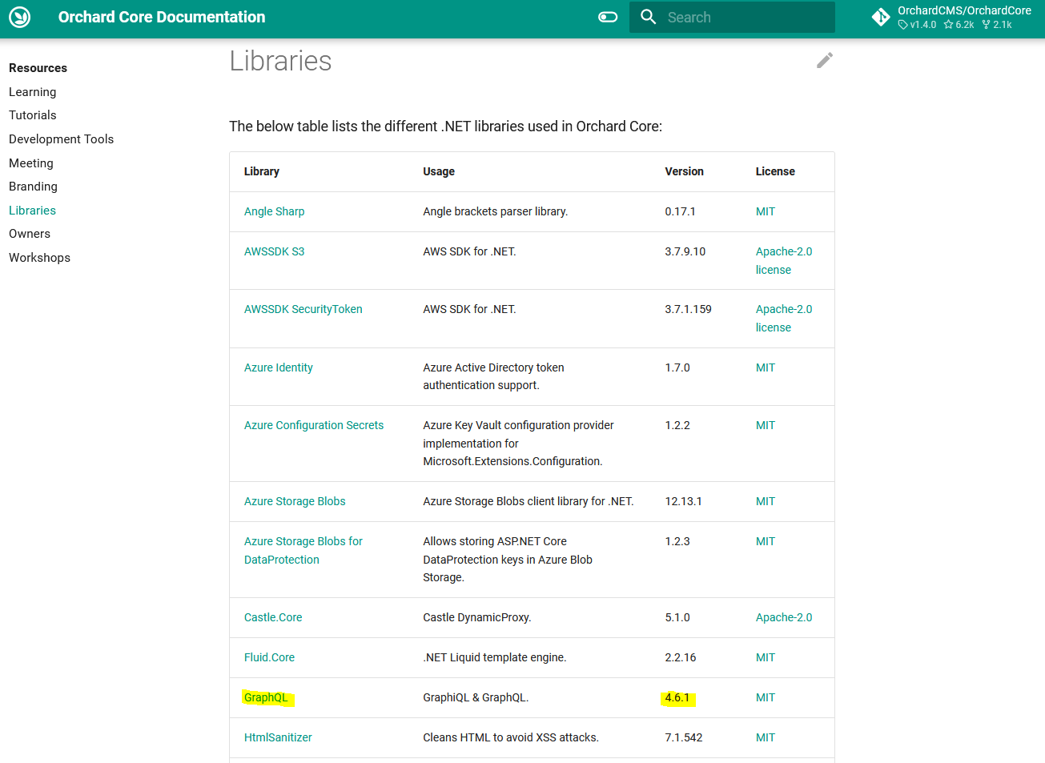Open Apache-2.0 license for AWSSDK S3
The width and height of the screenshot is (1045, 763).
tap(784, 260)
